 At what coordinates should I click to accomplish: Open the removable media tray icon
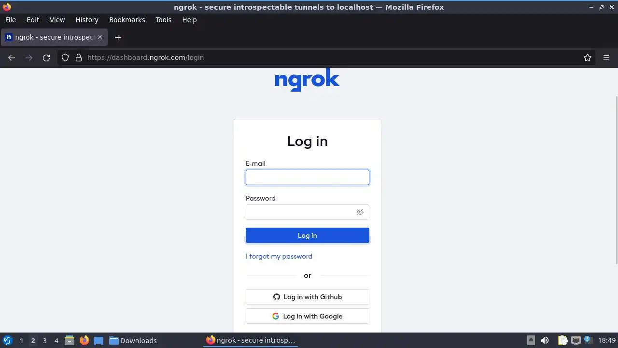coord(531,340)
